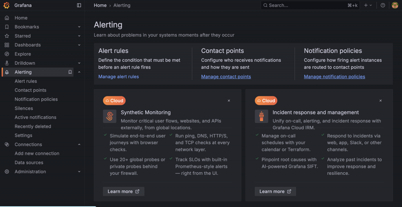This screenshot has width=402, height=207.
Task: Select Data sources in sidebar
Action: point(29,163)
